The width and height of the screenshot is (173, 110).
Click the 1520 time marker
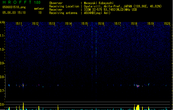(x=167, y=24)
